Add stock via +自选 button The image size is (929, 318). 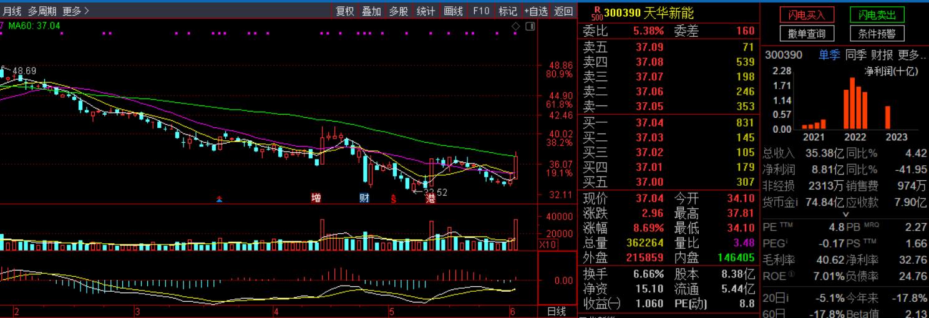click(536, 11)
